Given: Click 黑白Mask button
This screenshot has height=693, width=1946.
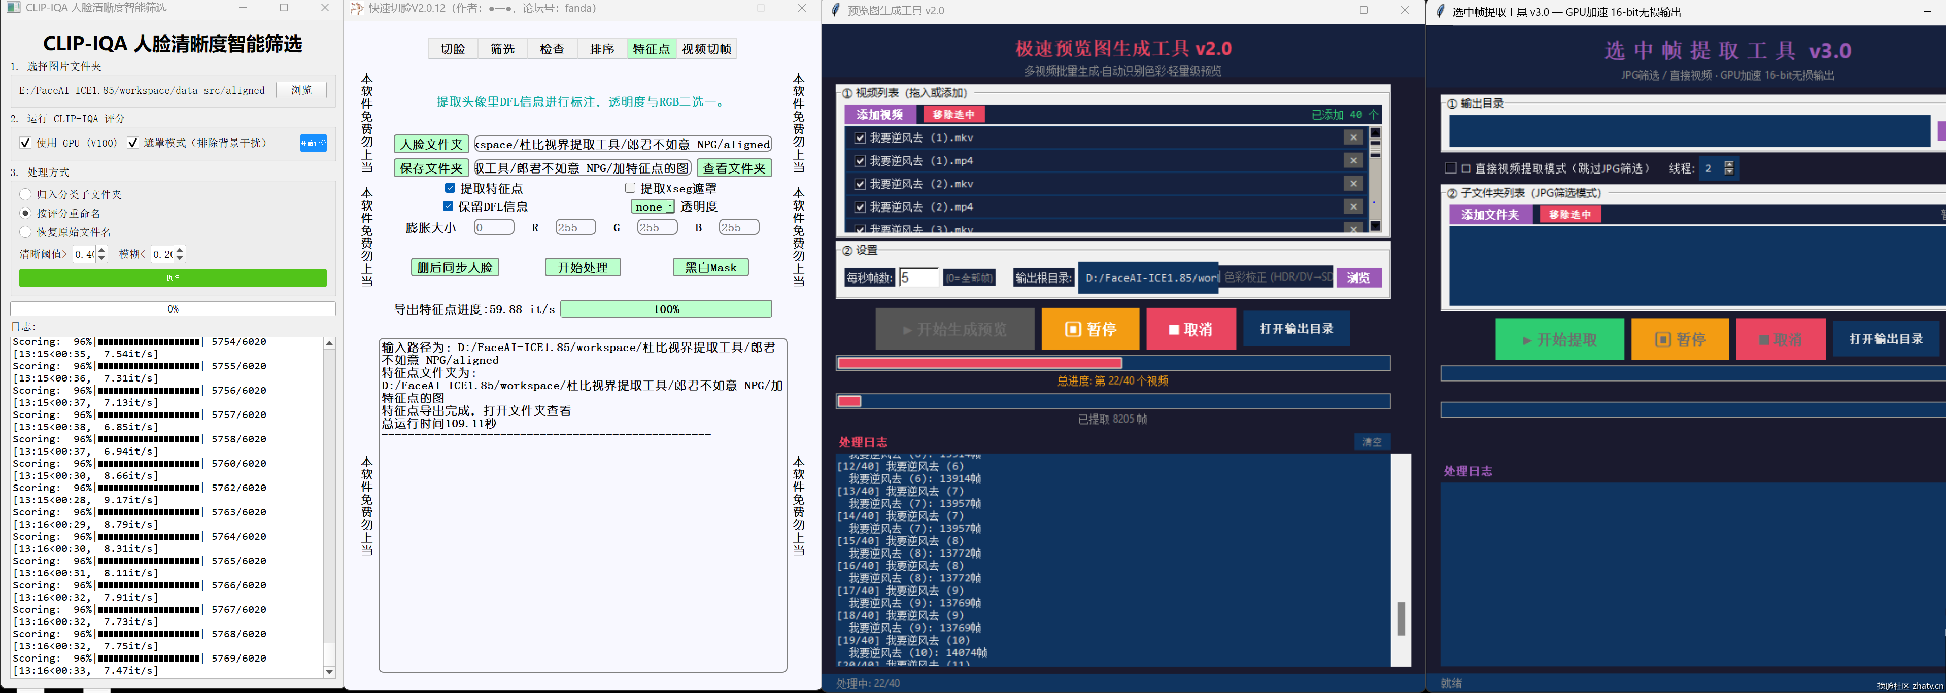Looking at the screenshot, I should tap(710, 267).
